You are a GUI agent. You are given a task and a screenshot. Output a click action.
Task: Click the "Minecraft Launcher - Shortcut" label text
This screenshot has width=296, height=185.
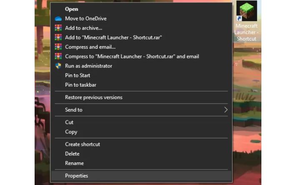point(246,32)
